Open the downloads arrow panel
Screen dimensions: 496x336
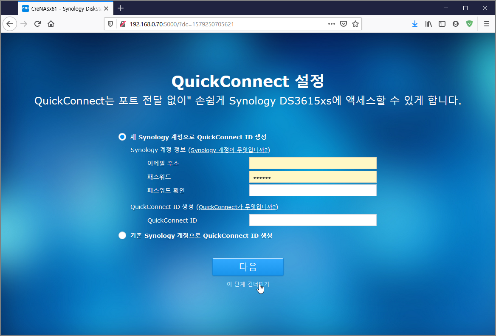click(415, 24)
